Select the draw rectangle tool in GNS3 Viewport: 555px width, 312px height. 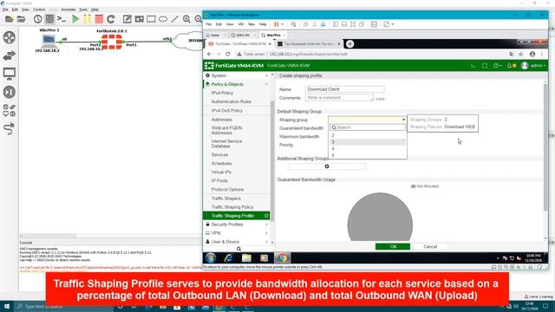[151, 19]
